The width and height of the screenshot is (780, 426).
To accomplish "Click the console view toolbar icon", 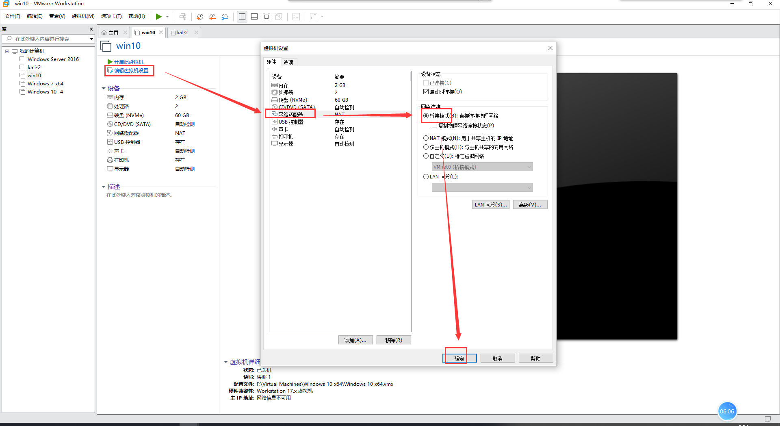I will [x=297, y=17].
